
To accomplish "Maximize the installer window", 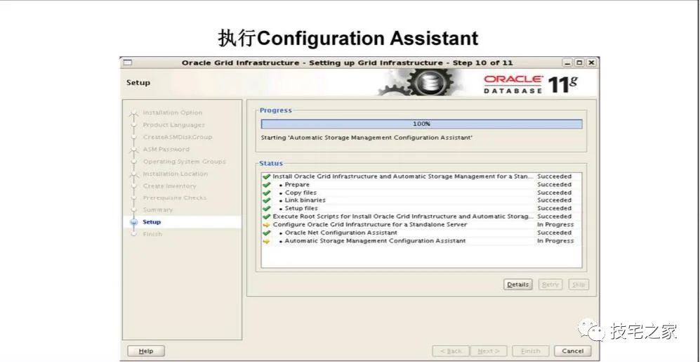I will [579, 63].
